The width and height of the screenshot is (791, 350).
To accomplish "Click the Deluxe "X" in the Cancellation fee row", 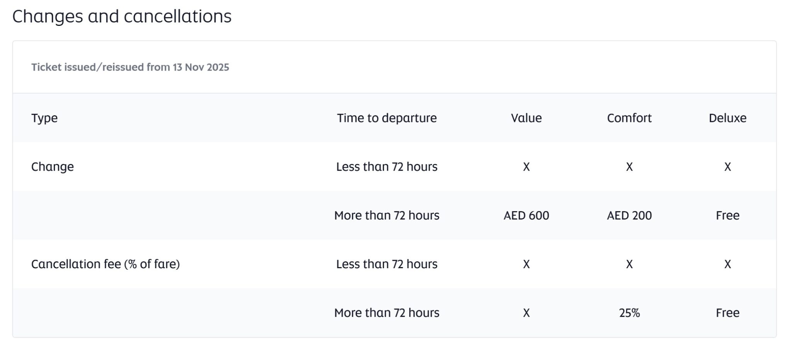I will [x=727, y=264].
